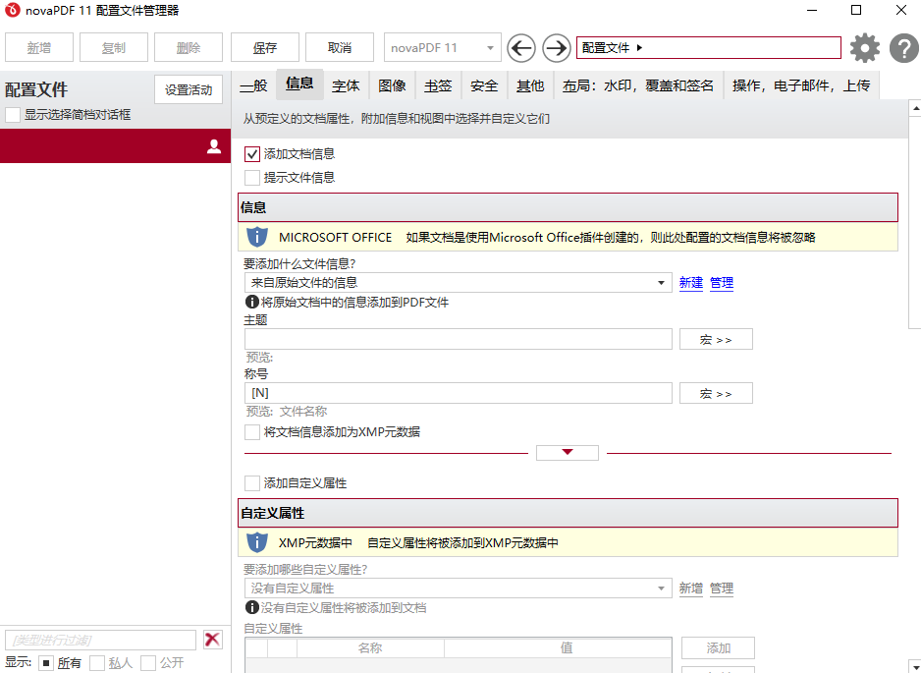Navigate forward using the right arrow
Screen dimensions: 921x673
[x=555, y=47]
